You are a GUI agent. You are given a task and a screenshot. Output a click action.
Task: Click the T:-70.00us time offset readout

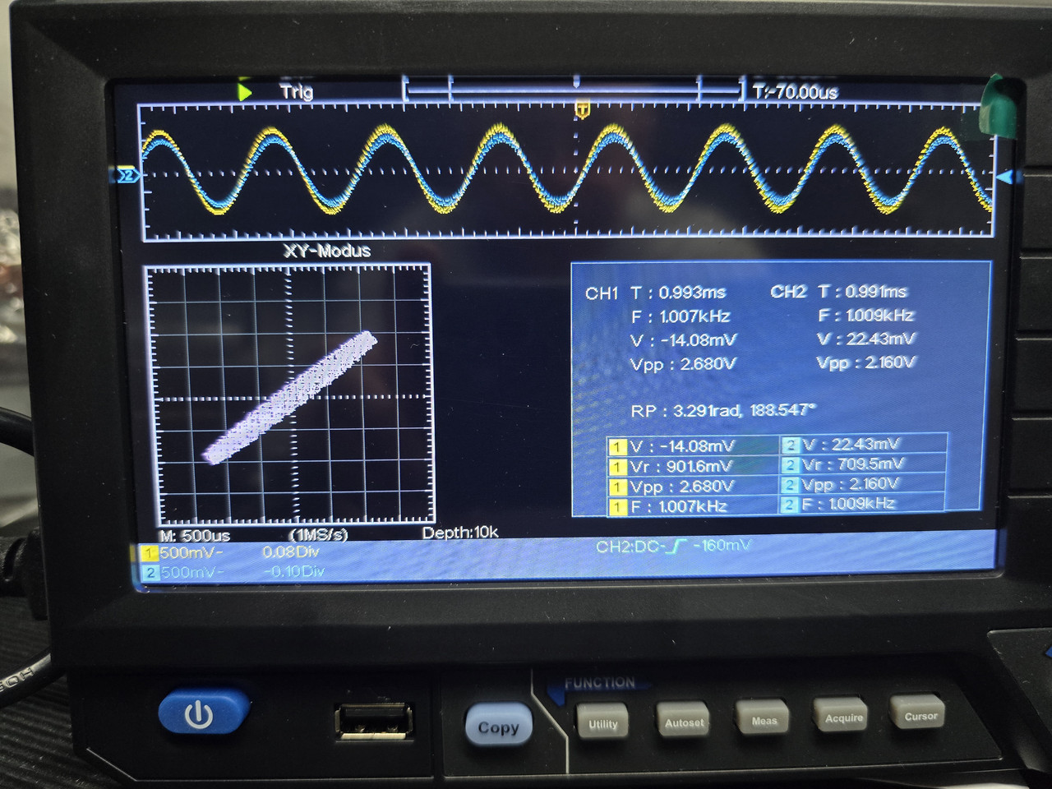tap(796, 92)
